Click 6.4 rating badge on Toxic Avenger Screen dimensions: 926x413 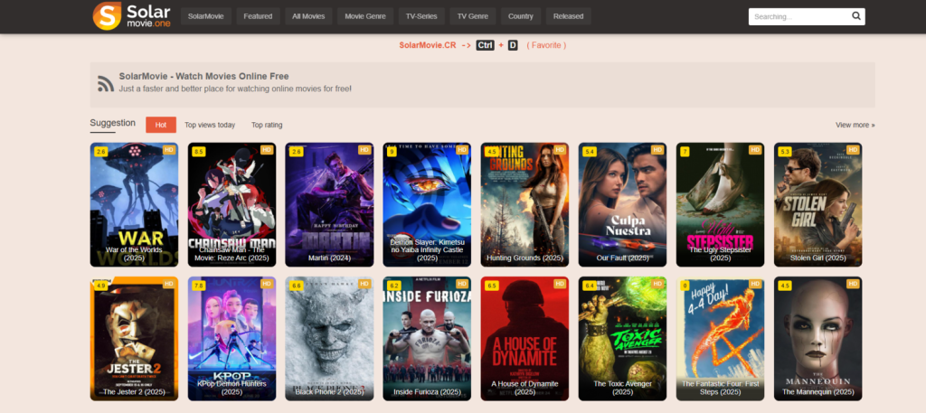click(590, 286)
